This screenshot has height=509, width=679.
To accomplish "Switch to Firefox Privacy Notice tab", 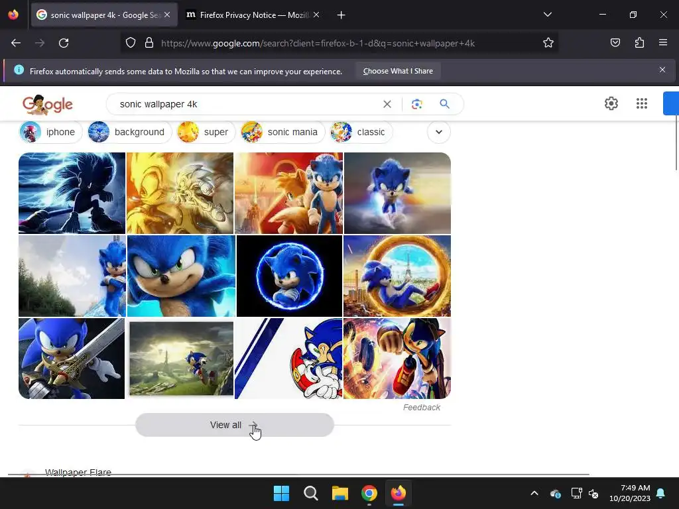I will point(253,15).
